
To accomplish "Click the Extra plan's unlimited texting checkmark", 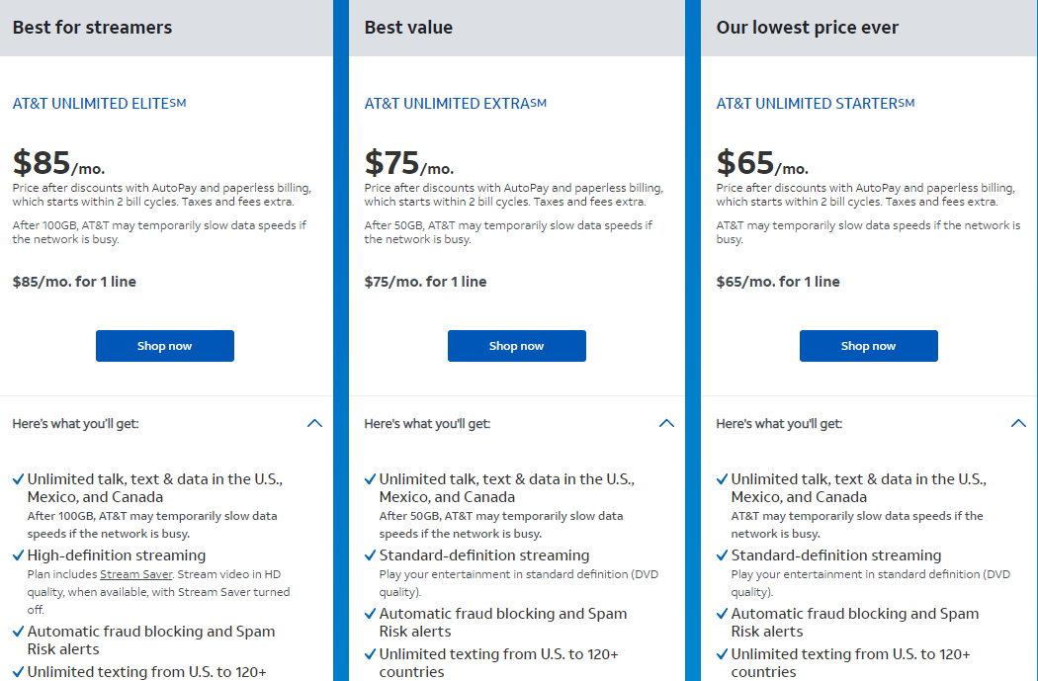I will [x=371, y=654].
